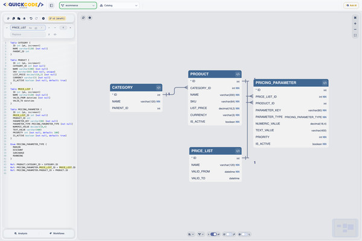Toggle whole word match in search
This screenshot has height=241, width=362.
point(36,28)
